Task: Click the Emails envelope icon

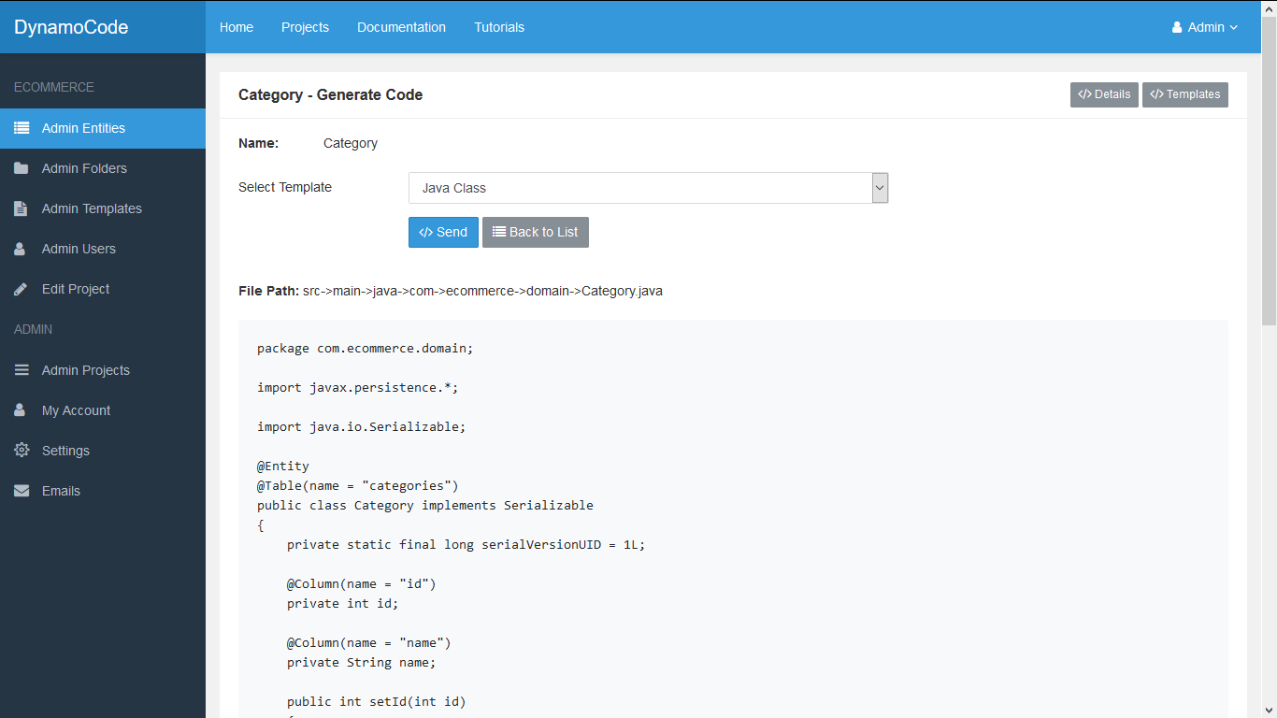Action: click(x=22, y=491)
